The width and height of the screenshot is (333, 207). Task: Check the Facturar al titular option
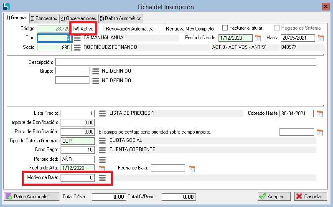click(x=225, y=28)
